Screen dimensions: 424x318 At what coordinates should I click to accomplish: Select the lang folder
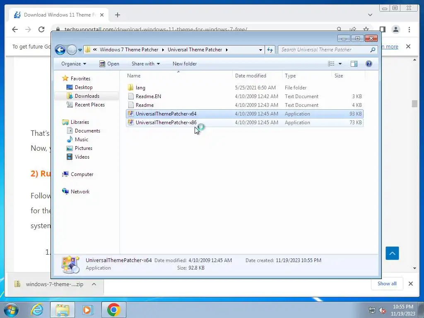coord(244,88)
